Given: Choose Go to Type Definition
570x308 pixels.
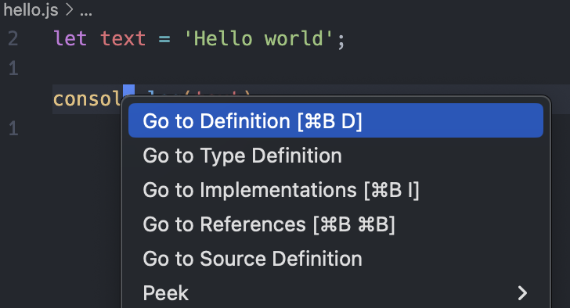Looking at the screenshot, I should pyautogui.click(x=336, y=156).
